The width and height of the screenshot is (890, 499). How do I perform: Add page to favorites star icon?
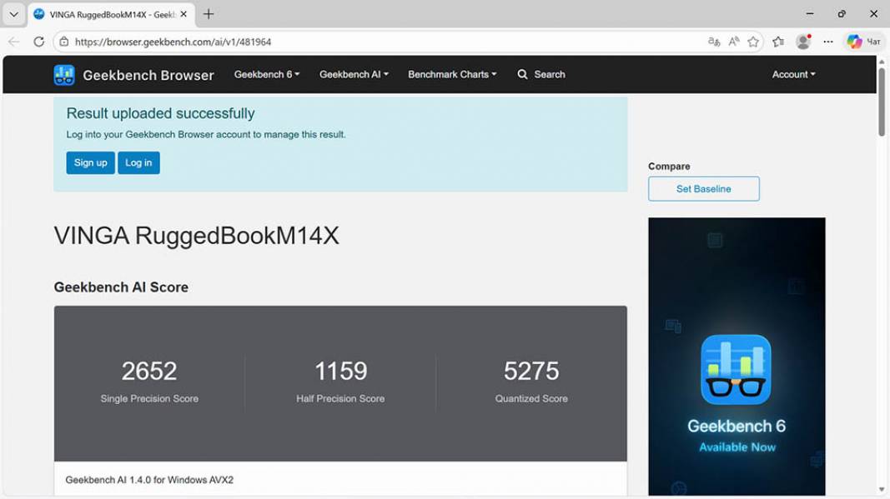[753, 42]
